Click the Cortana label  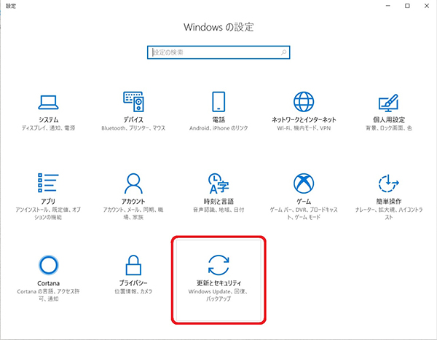(49, 283)
